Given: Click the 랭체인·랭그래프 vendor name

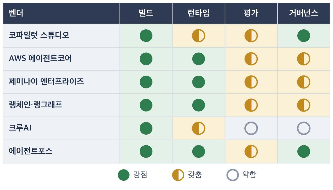Looking at the screenshot, I should [35, 105].
